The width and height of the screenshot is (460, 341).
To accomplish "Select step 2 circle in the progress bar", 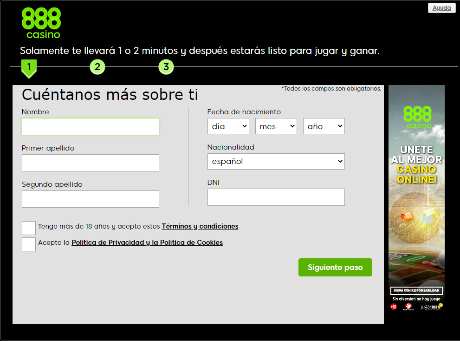I will [97, 67].
